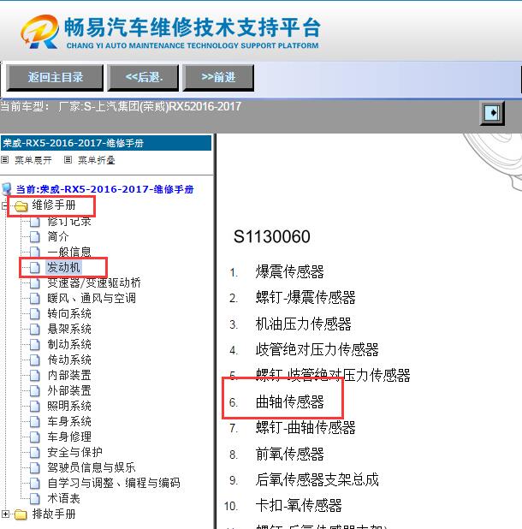Click the page icon next to 简介
The height and width of the screenshot is (529, 522).
coord(34,237)
